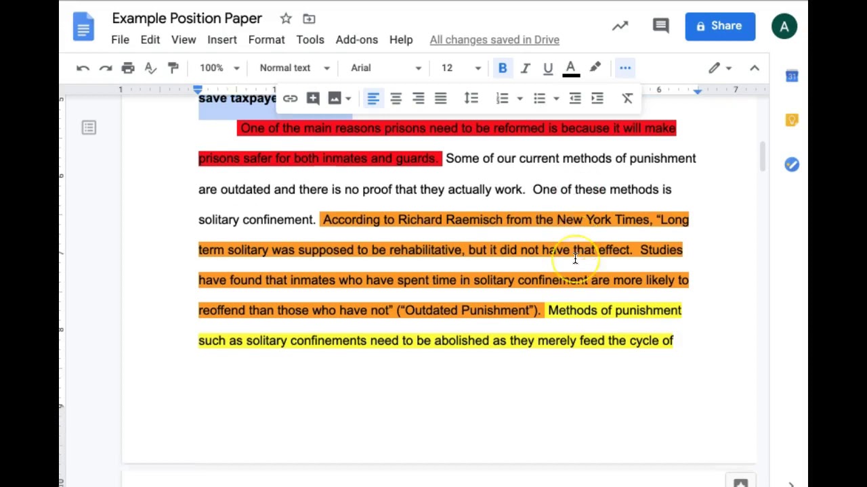Click the blue Share button
The height and width of the screenshot is (487, 867).
720,26
